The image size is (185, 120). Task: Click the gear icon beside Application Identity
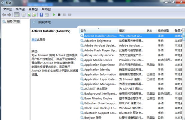point(82,69)
